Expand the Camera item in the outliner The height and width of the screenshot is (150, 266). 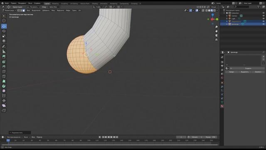(227, 16)
